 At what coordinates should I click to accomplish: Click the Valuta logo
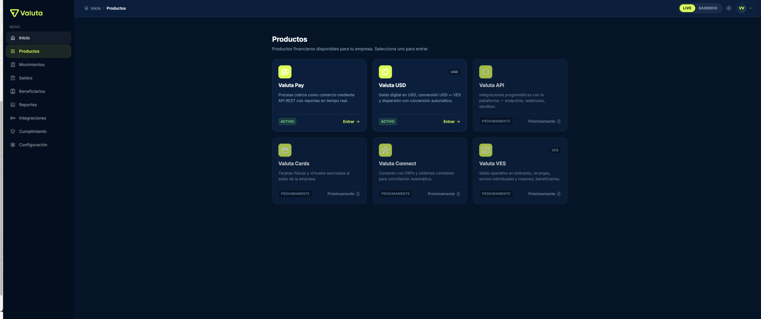click(26, 13)
